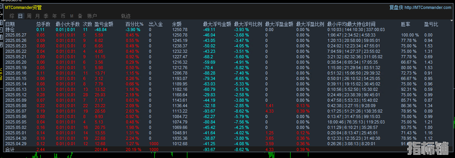The width and height of the screenshot is (455, 158).
Task: Open the 币 currency tab
Action: click(x=63, y=16)
